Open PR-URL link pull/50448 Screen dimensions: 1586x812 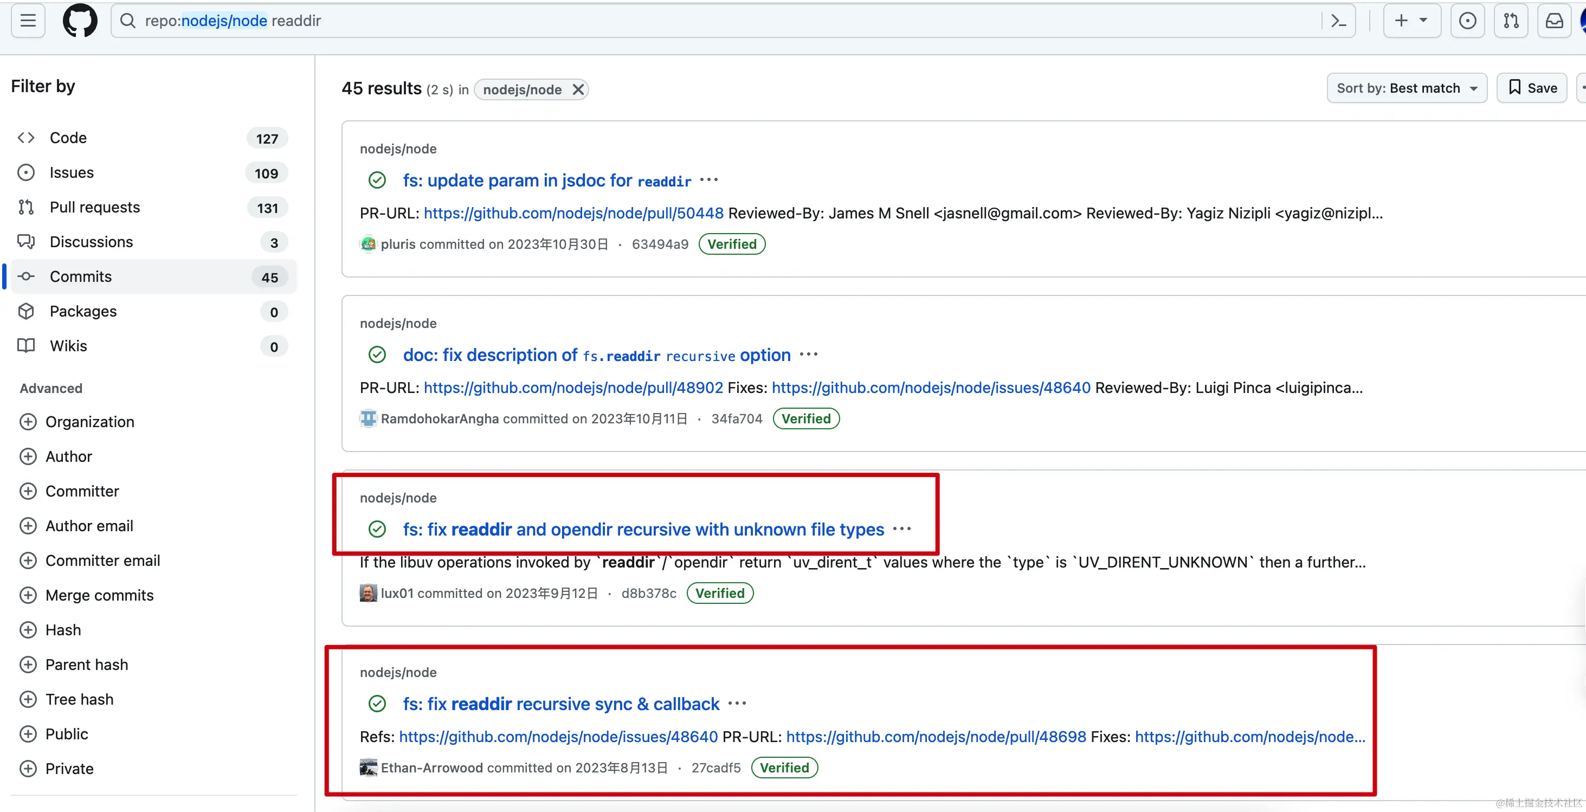point(573,213)
